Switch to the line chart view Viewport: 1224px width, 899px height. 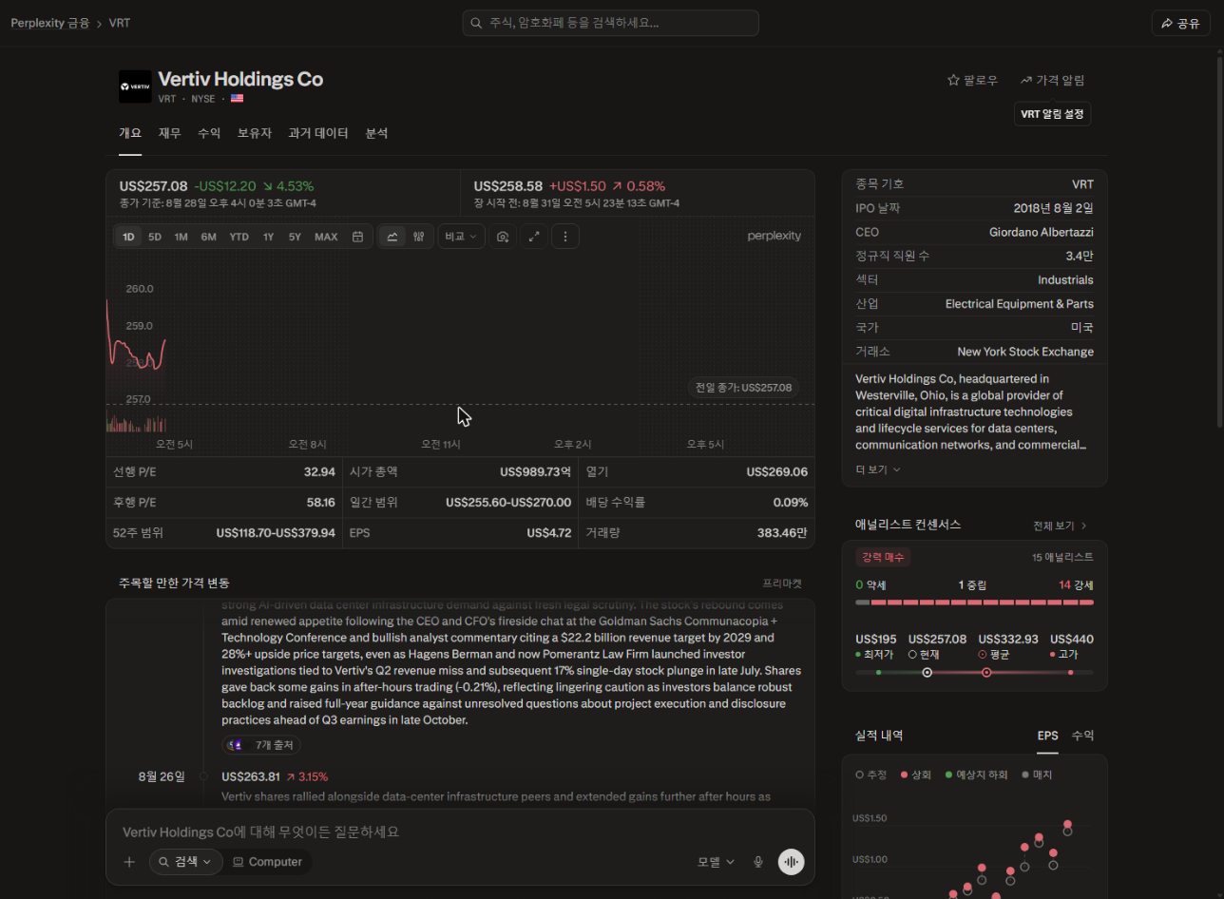pyautogui.click(x=392, y=237)
